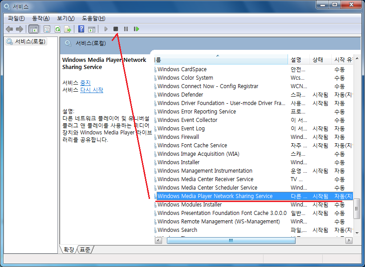The width and height of the screenshot is (365, 267).
Task: Select Windows Remote Management (WS-Management) row
Action: [254, 222]
